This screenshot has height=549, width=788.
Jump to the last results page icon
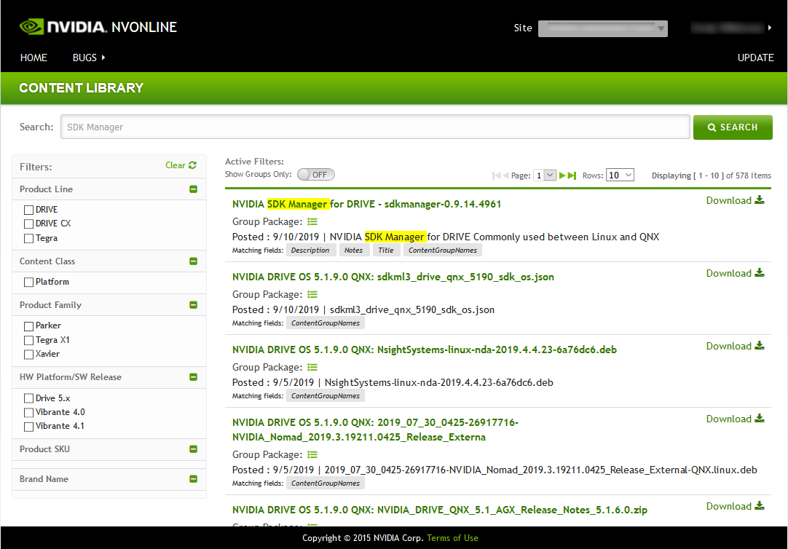click(572, 175)
